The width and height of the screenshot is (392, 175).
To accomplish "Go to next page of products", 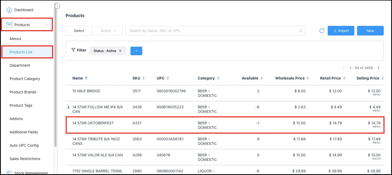I will click(x=378, y=68).
